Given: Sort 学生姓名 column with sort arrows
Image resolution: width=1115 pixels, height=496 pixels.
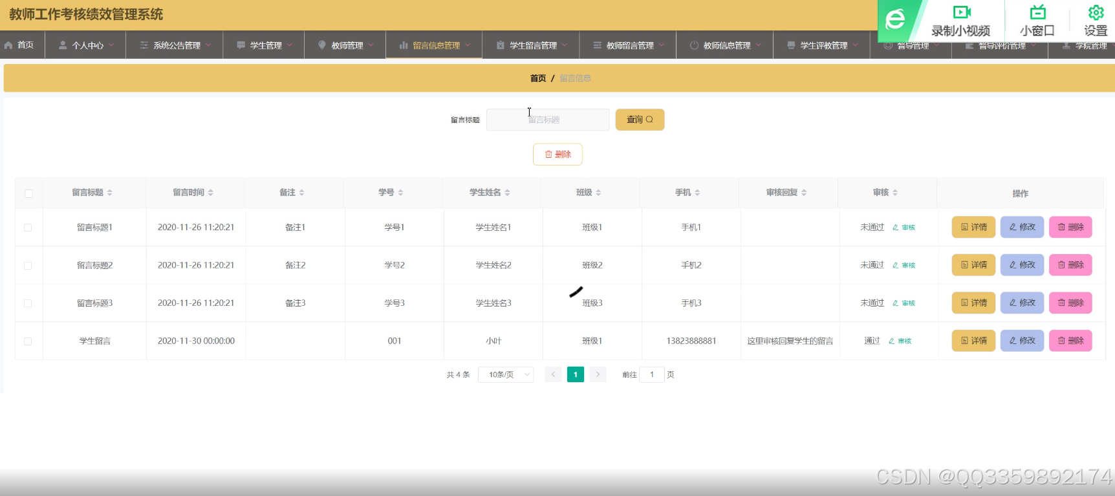Looking at the screenshot, I should [508, 193].
